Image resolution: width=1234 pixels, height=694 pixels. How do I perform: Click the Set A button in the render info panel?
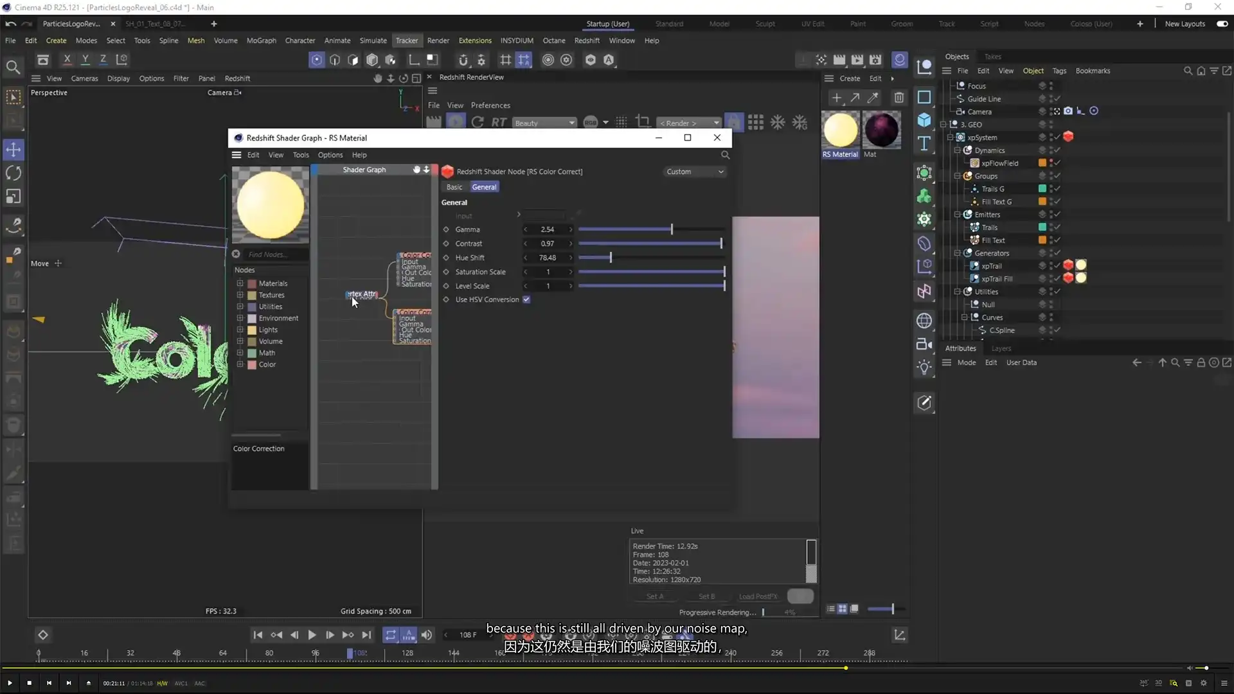click(655, 596)
